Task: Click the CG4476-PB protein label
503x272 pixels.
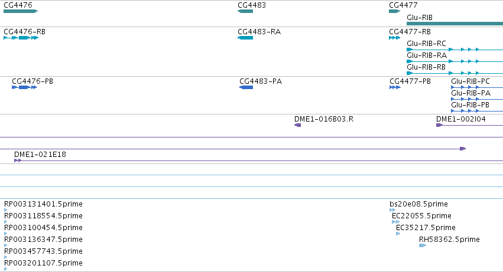Action: pos(33,81)
